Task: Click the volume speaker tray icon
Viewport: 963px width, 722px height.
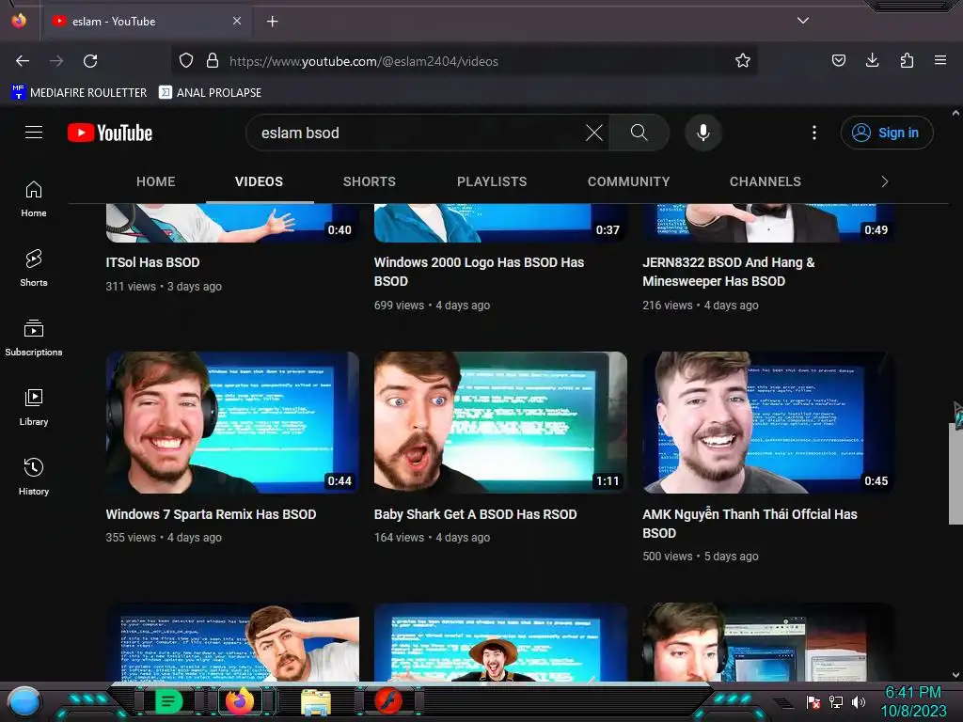Action: 858,702
